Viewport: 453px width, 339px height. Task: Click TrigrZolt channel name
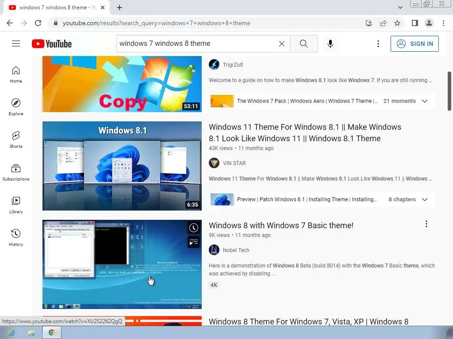233,65
